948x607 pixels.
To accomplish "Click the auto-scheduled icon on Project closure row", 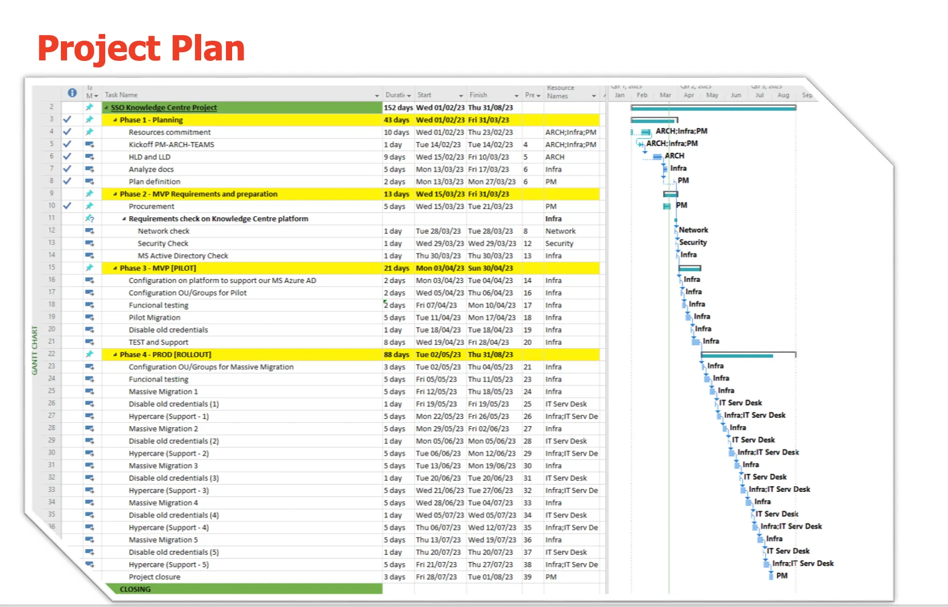I will 90,577.
